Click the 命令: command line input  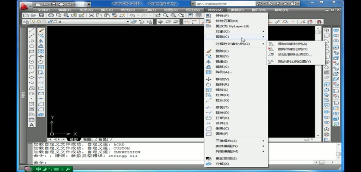click(x=173, y=163)
